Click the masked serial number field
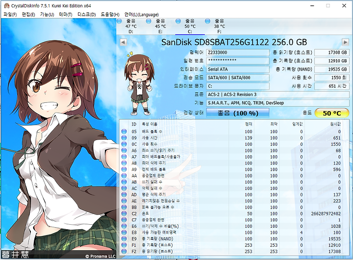The image size is (353, 260). pyautogui.click(x=238, y=61)
